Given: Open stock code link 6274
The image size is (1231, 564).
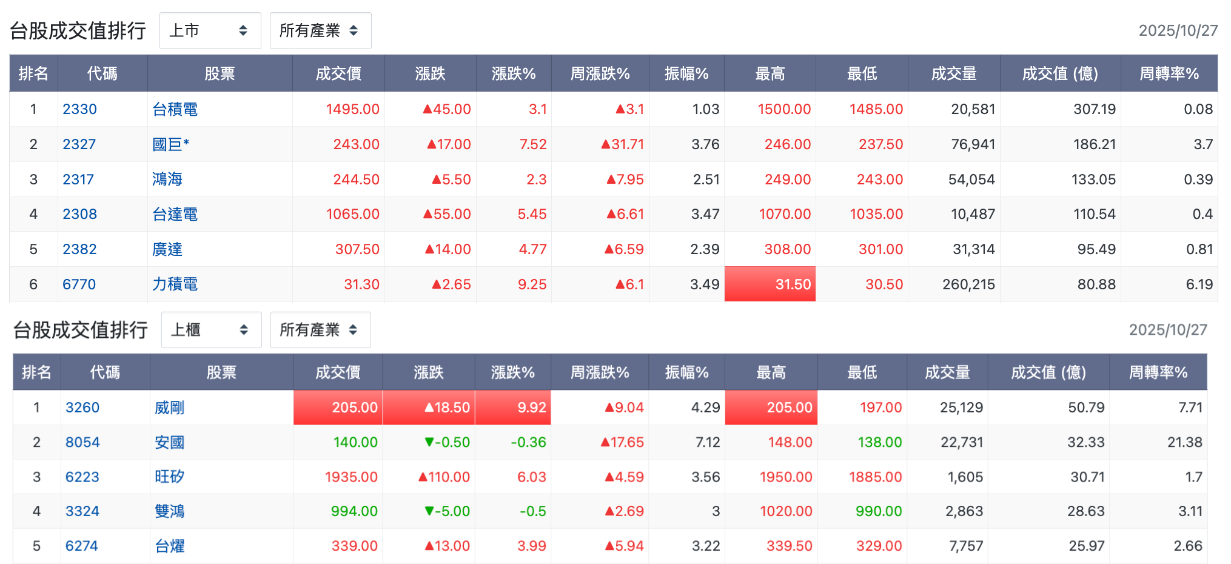Looking at the screenshot, I should click(x=82, y=546).
